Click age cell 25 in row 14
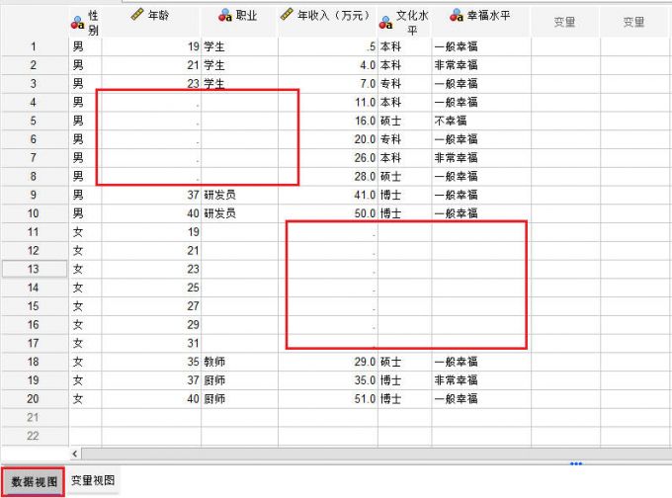The image size is (672, 498). (151, 288)
